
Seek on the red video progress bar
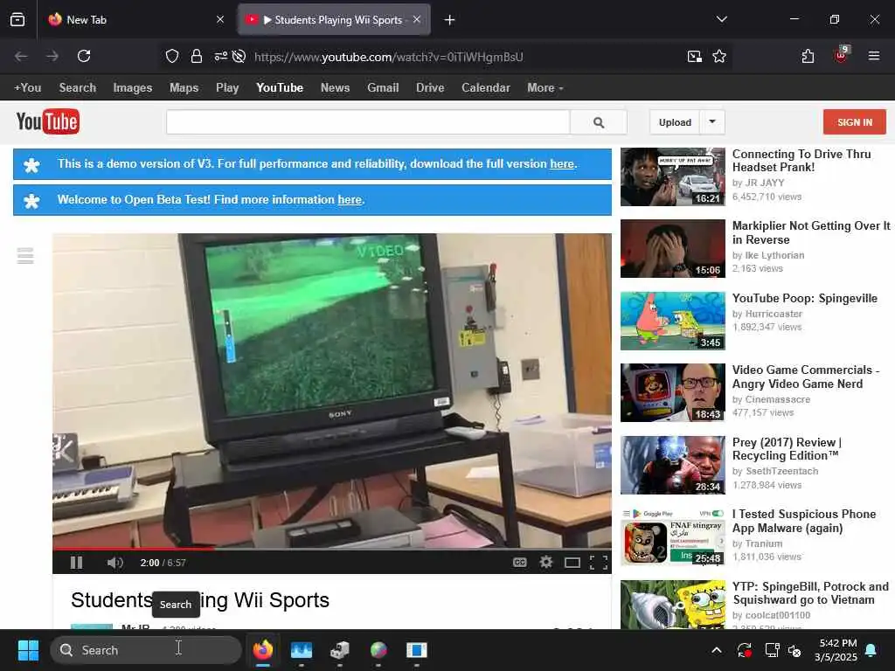click(x=331, y=549)
